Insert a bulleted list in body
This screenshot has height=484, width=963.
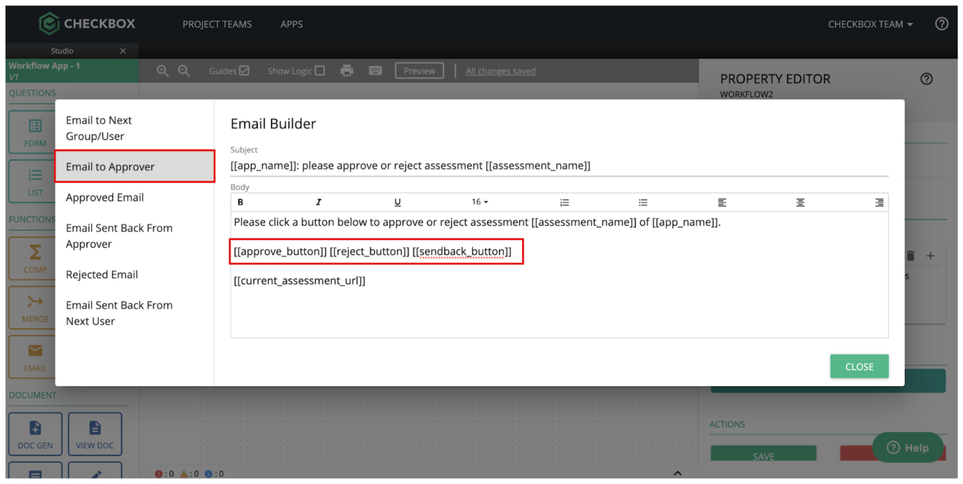(643, 202)
